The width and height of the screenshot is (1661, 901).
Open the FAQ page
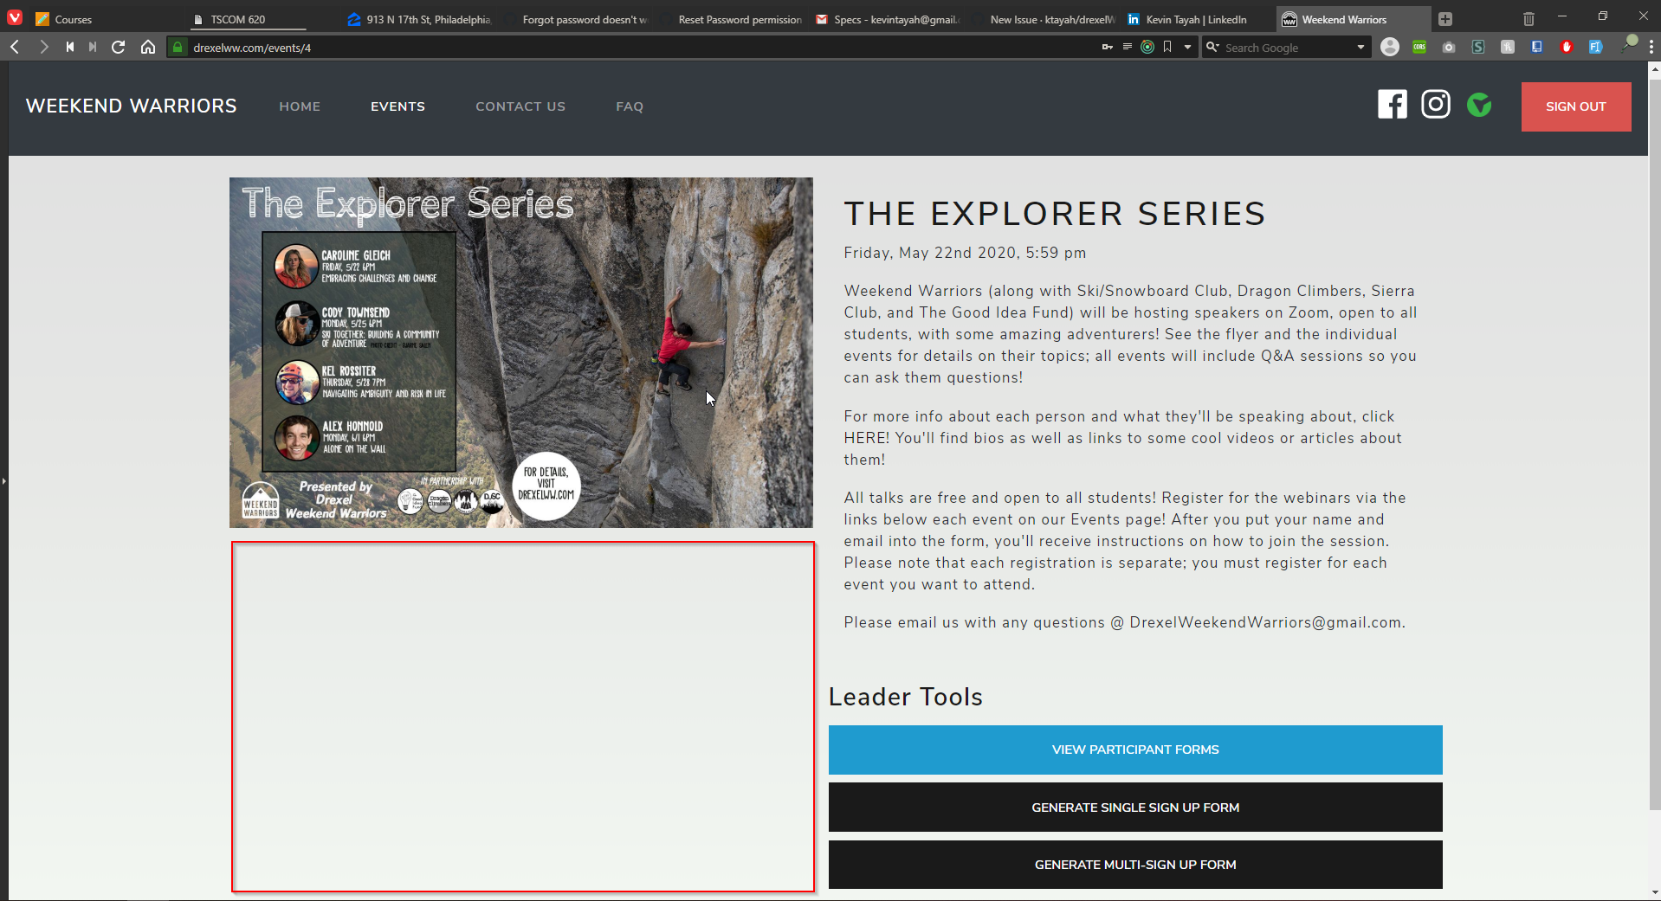[x=630, y=106]
